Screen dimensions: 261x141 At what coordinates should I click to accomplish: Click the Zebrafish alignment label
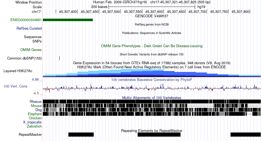point(34,126)
